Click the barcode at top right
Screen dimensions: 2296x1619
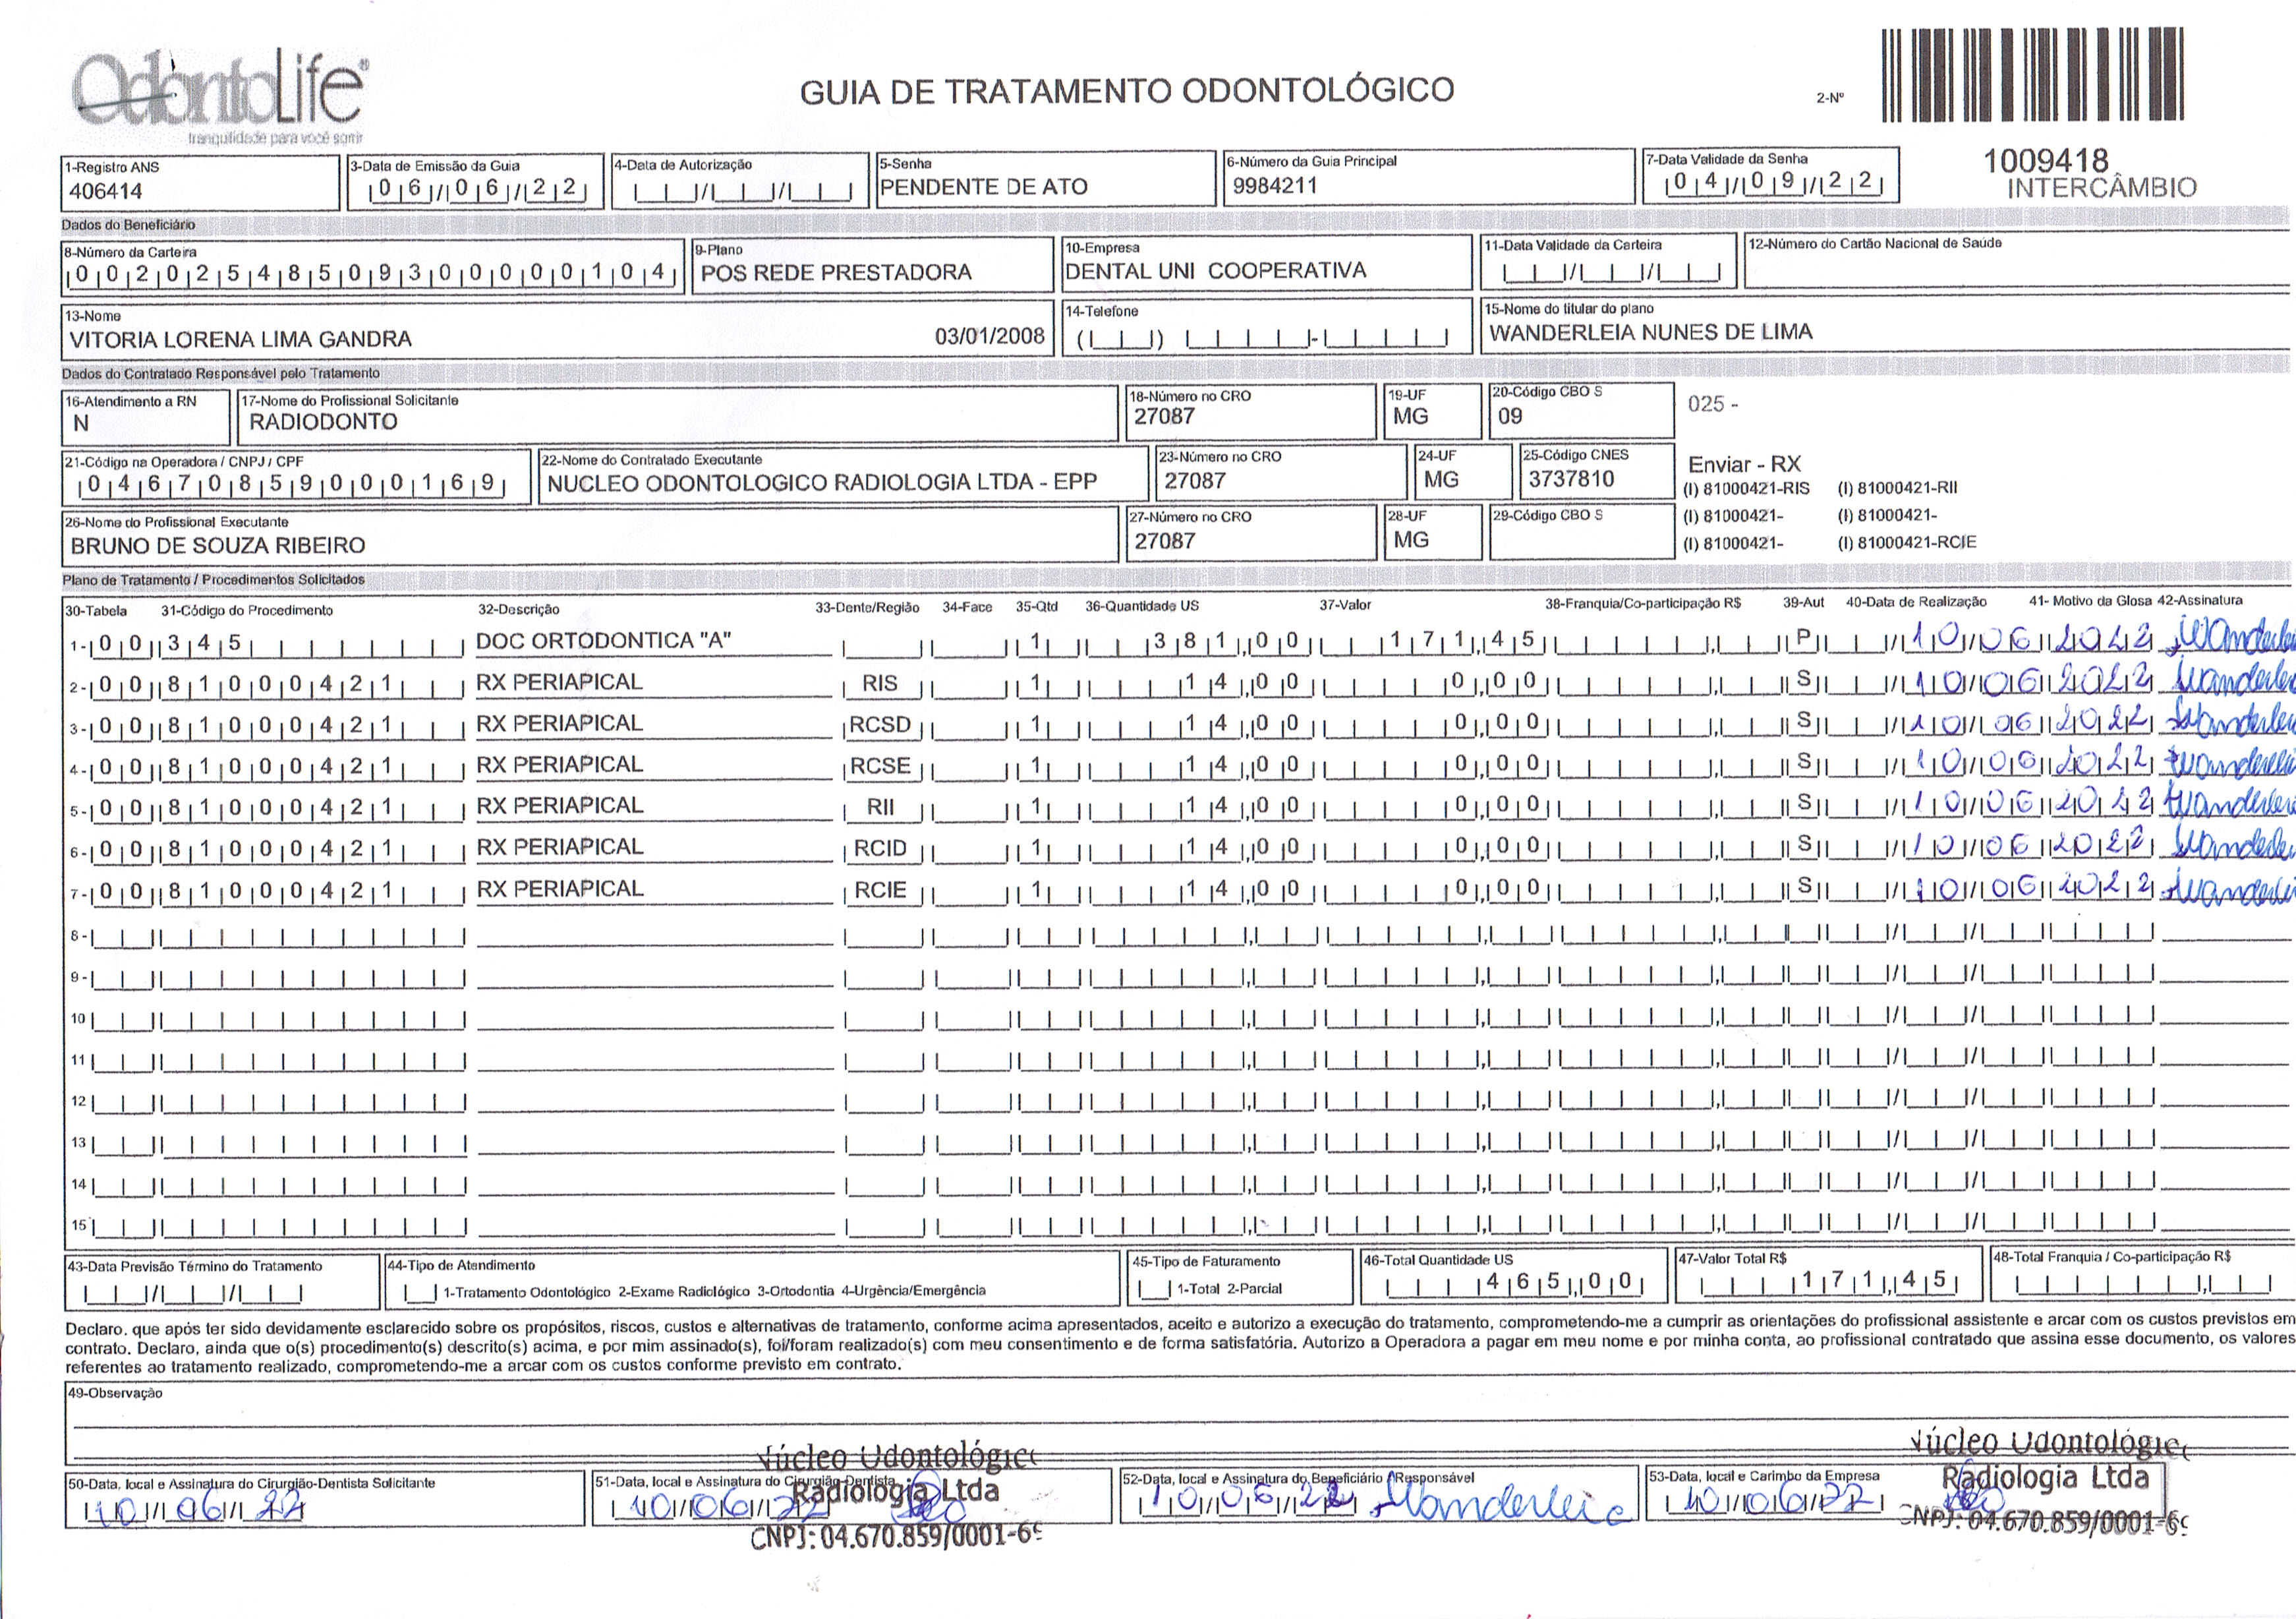(2031, 76)
